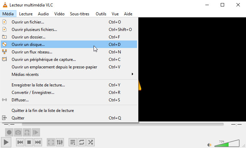Click the disc icon for Ouvrir un disque
Viewport: 246px width, 148px height.
click(x=4, y=44)
